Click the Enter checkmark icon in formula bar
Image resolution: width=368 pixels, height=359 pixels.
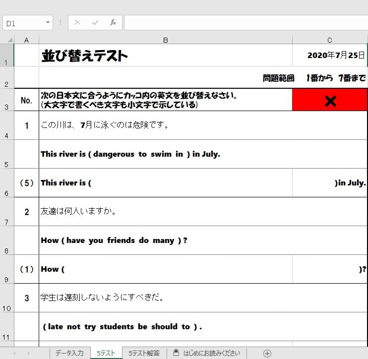[95, 22]
